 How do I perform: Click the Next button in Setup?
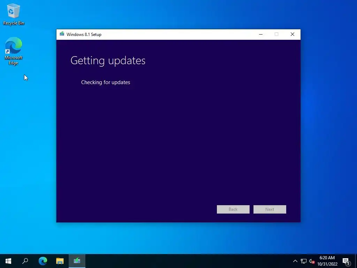click(x=270, y=209)
